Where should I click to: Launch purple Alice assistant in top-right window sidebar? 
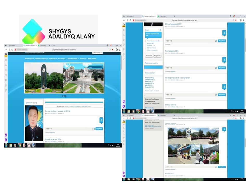(x=124, y=106)
